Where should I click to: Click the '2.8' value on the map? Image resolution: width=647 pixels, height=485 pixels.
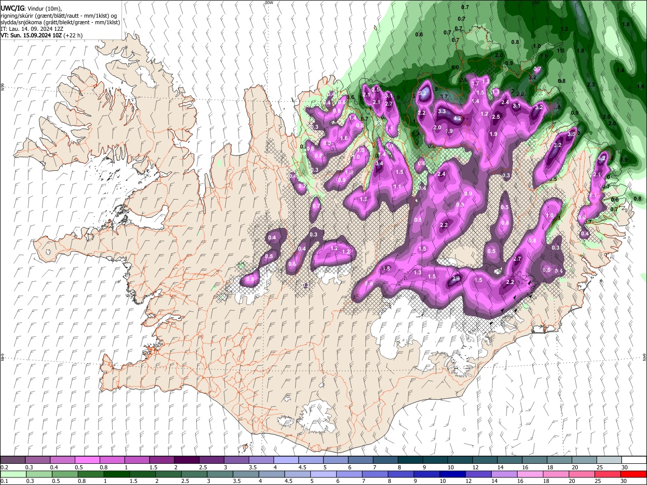pos(557,107)
